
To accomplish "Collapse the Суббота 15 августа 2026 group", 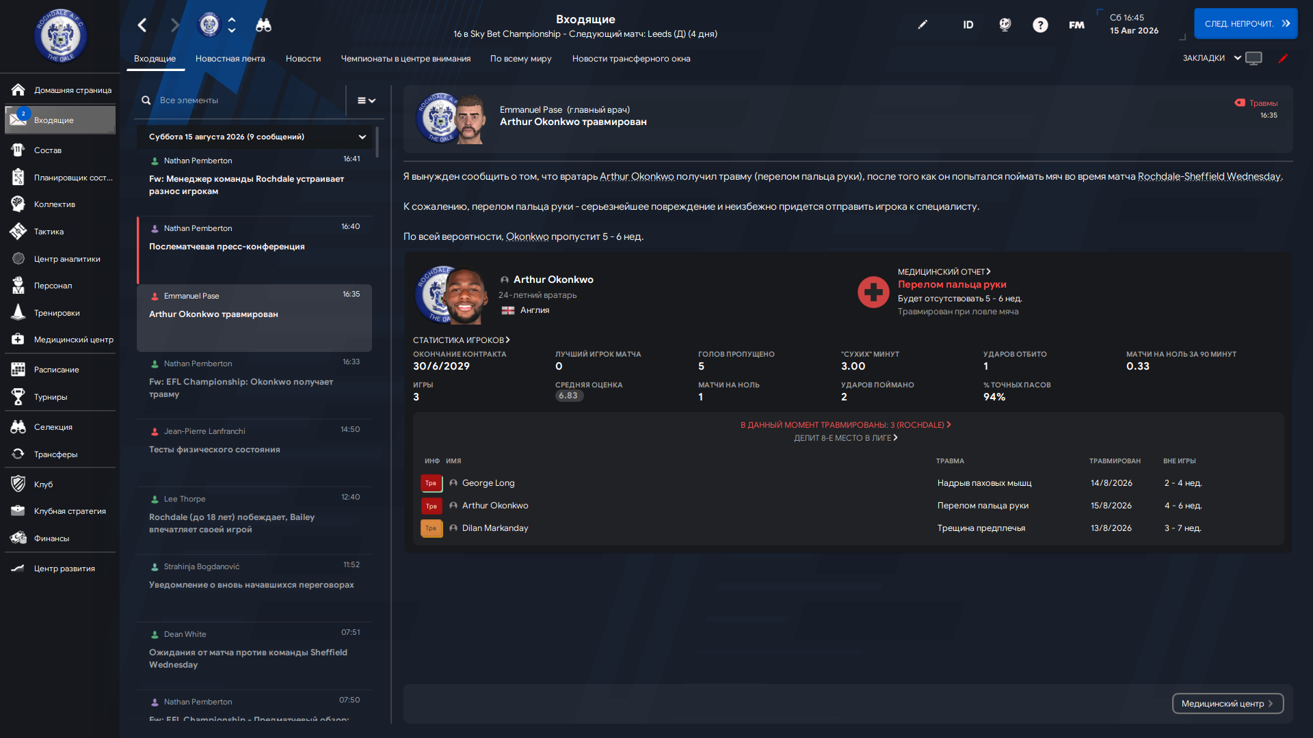I will 362,137.
